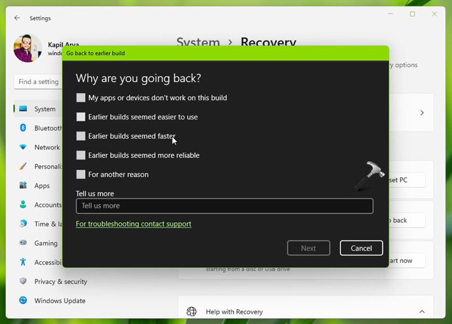
Task: Go back using Settings back arrow
Action: pos(17,18)
